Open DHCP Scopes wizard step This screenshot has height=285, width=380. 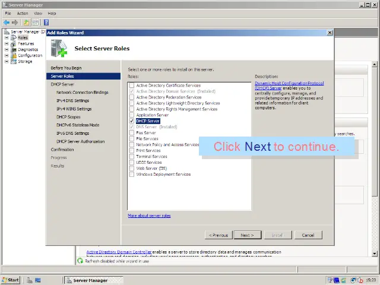68,117
